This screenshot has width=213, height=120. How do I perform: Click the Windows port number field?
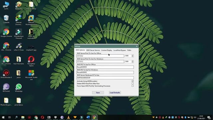(128, 61)
